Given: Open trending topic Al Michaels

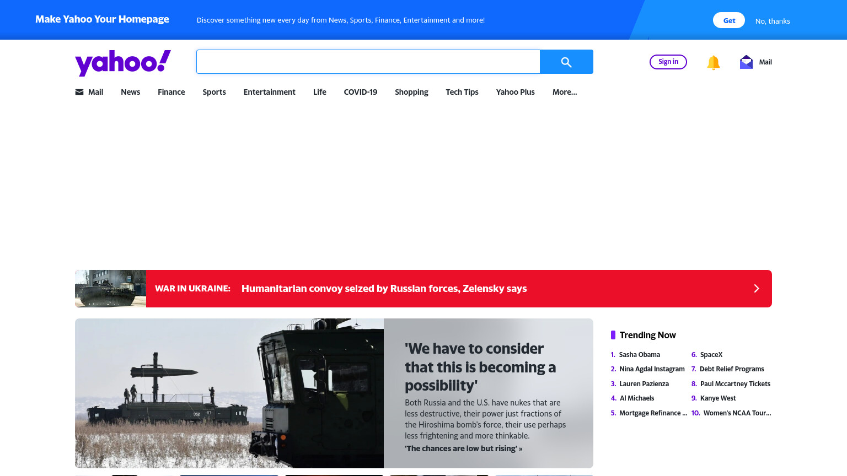Looking at the screenshot, I should click(x=637, y=398).
